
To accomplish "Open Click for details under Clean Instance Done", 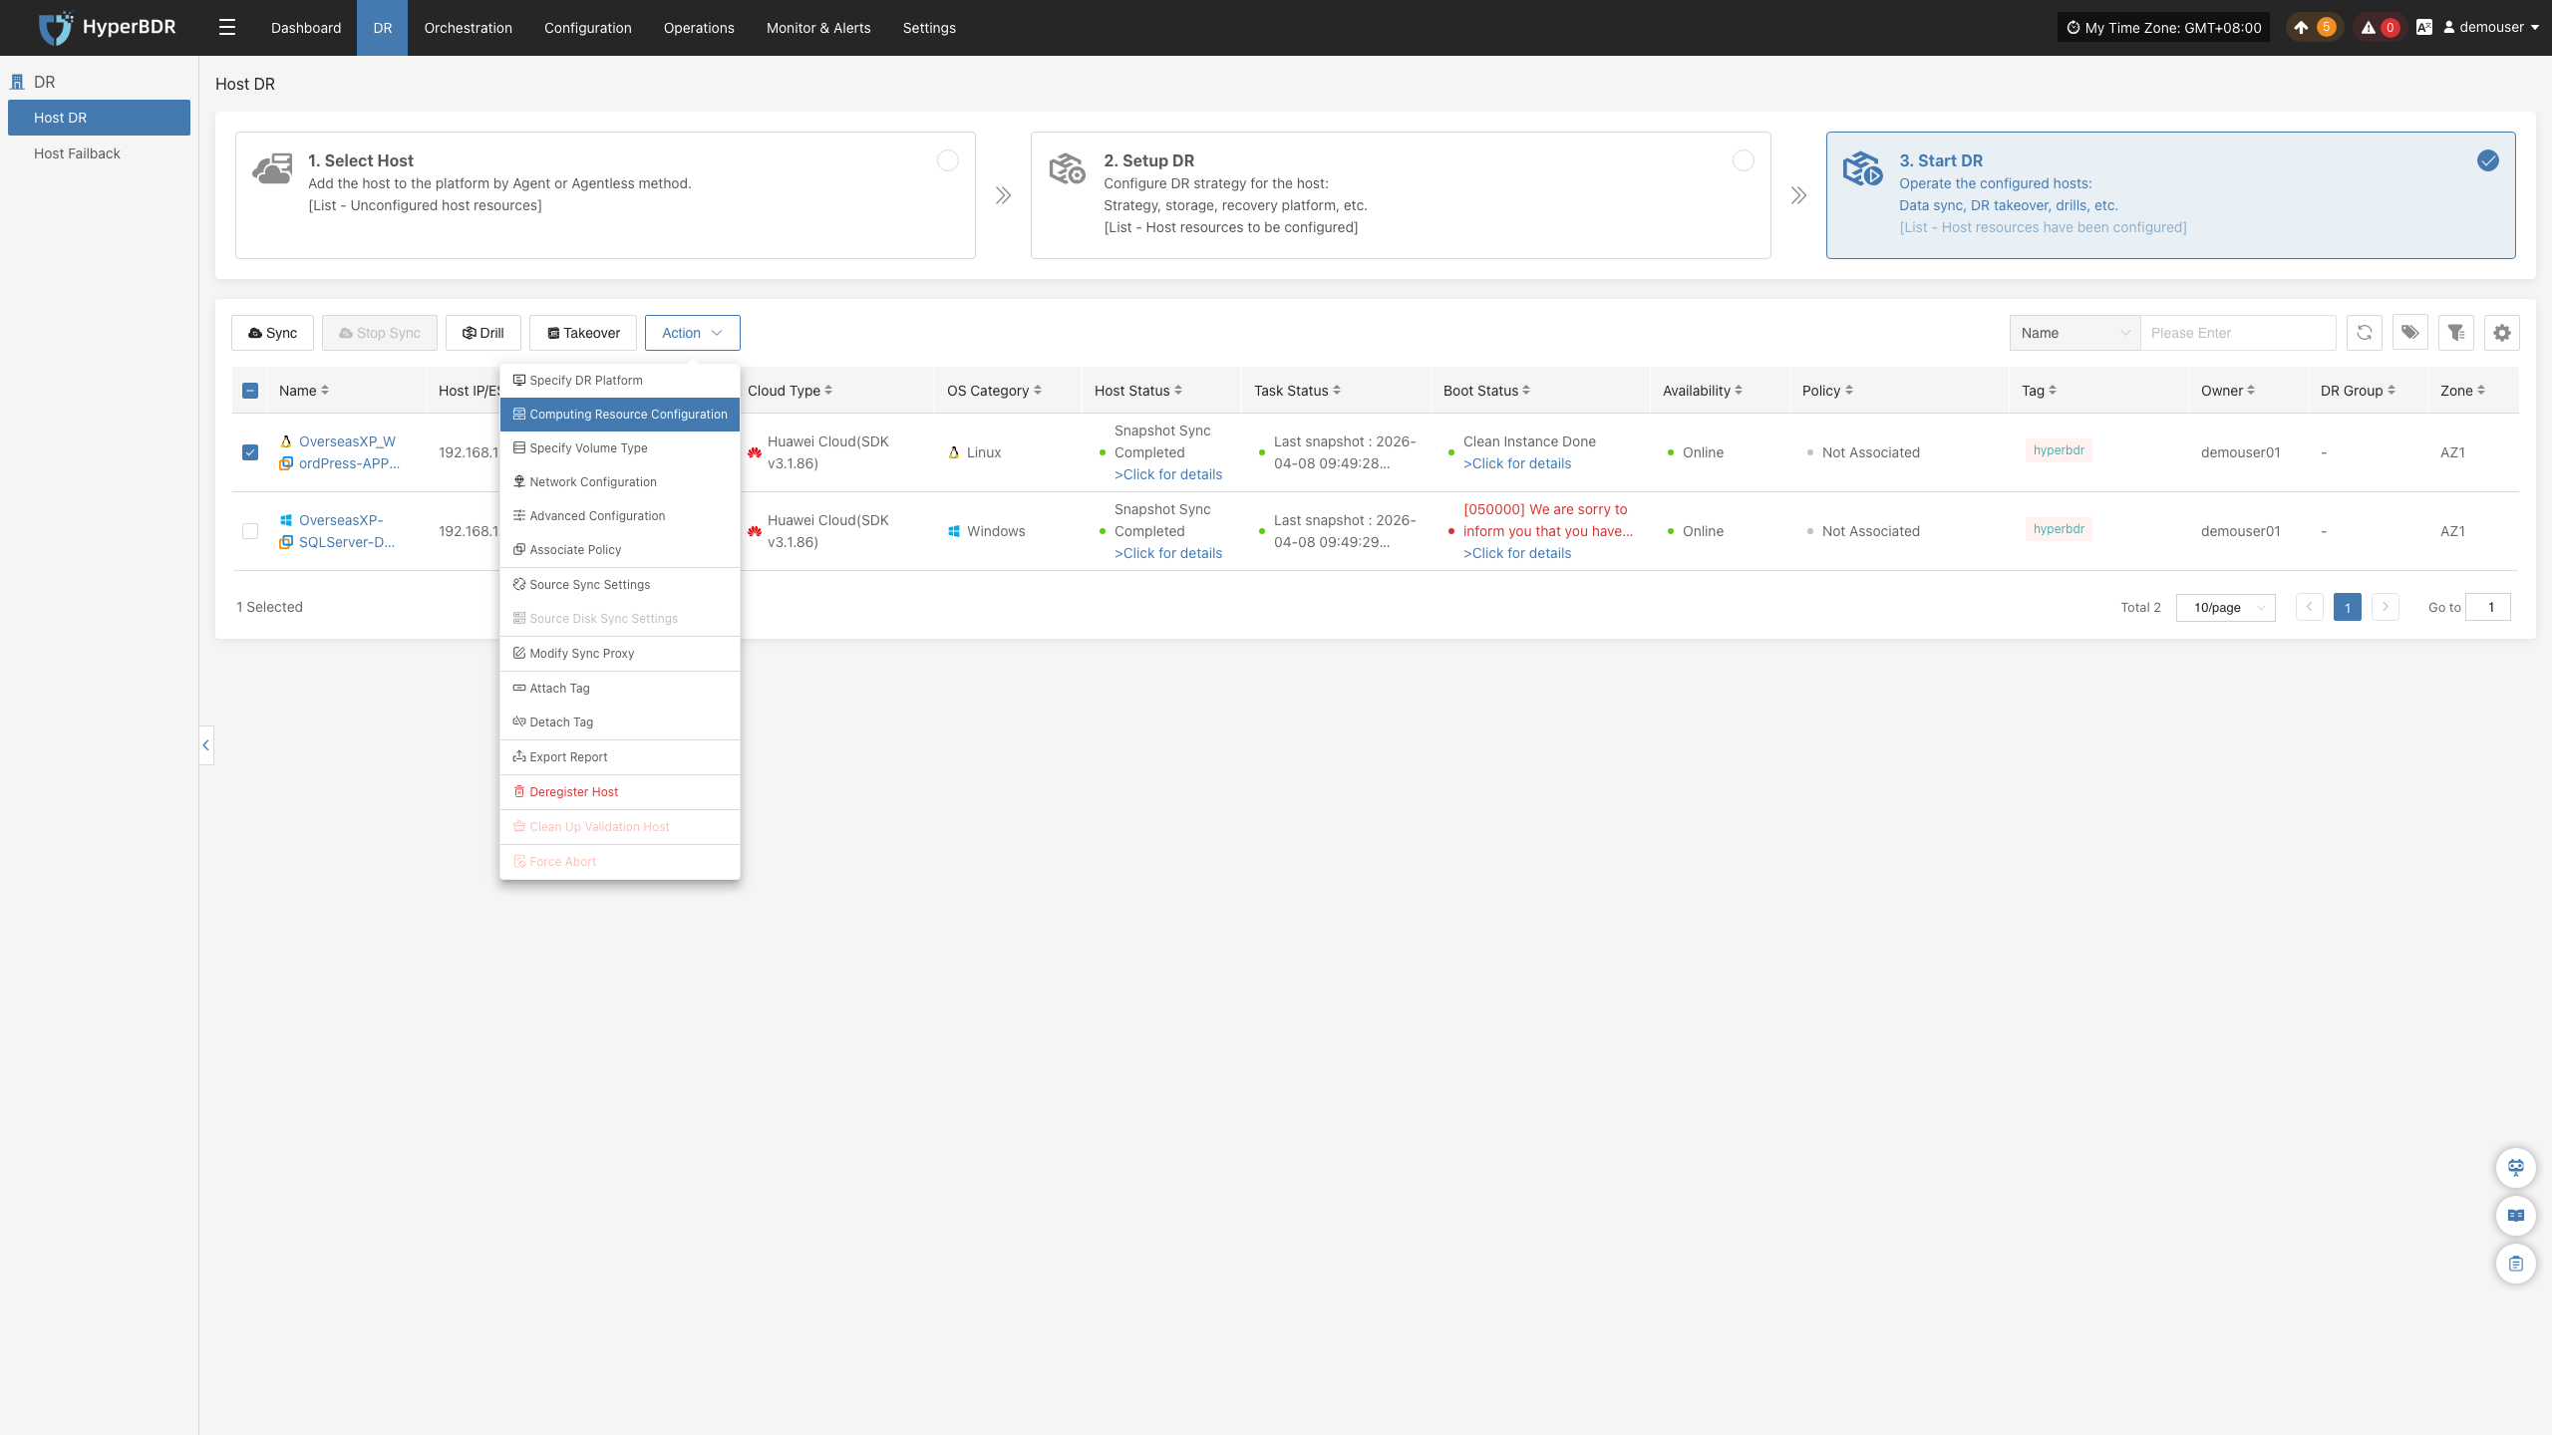I will (1517, 463).
